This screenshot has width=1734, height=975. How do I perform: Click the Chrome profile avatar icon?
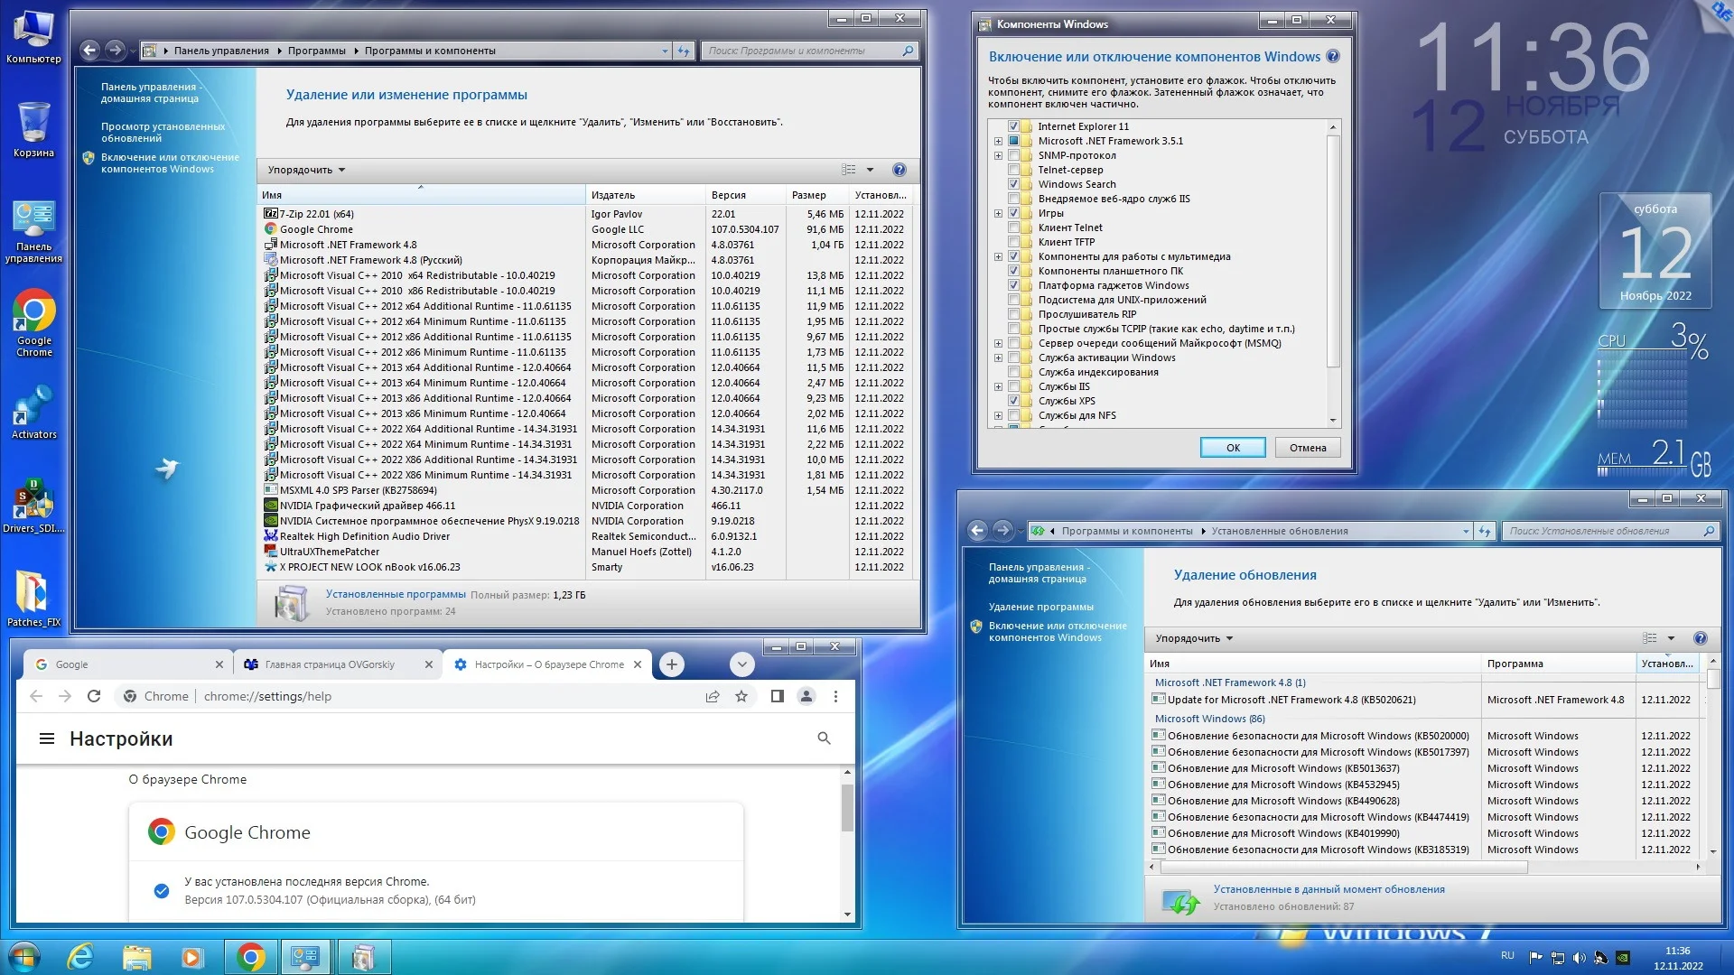pyautogui.click(x=806, y=696)
